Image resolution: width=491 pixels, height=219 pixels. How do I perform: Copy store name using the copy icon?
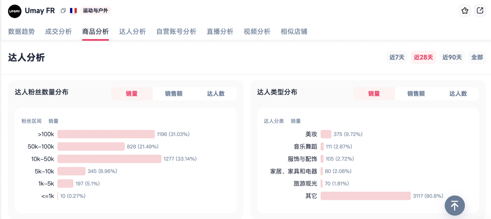coord(63,11)
